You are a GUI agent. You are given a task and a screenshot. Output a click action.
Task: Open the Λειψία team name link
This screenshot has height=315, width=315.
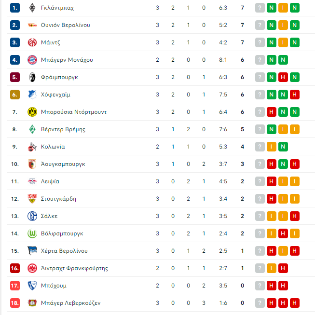pyautogui.click(x=50, y=181)
